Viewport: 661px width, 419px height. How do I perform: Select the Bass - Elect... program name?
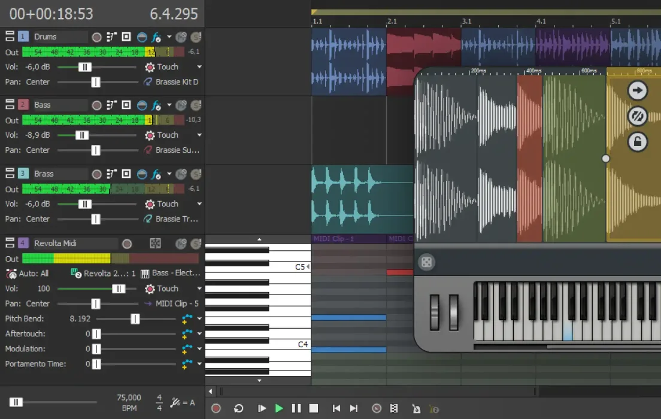point(176,273)
